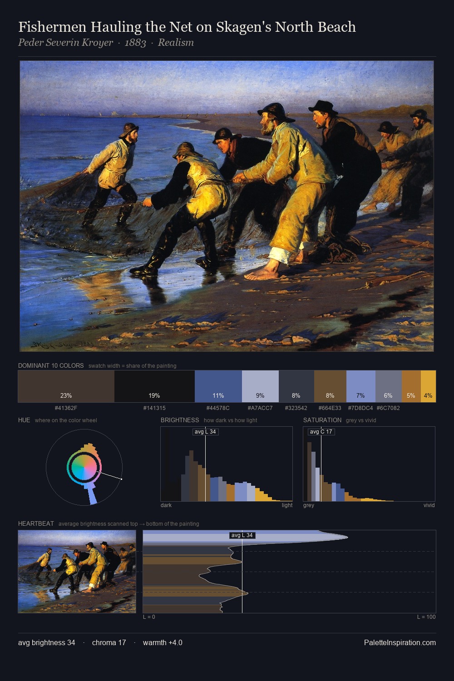
Task: Click the hex code #323542
Action: point(296,408)
